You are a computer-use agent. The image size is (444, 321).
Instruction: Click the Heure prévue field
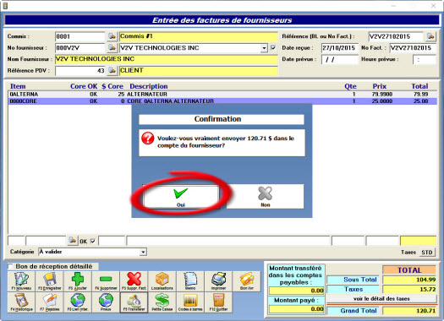425,60
